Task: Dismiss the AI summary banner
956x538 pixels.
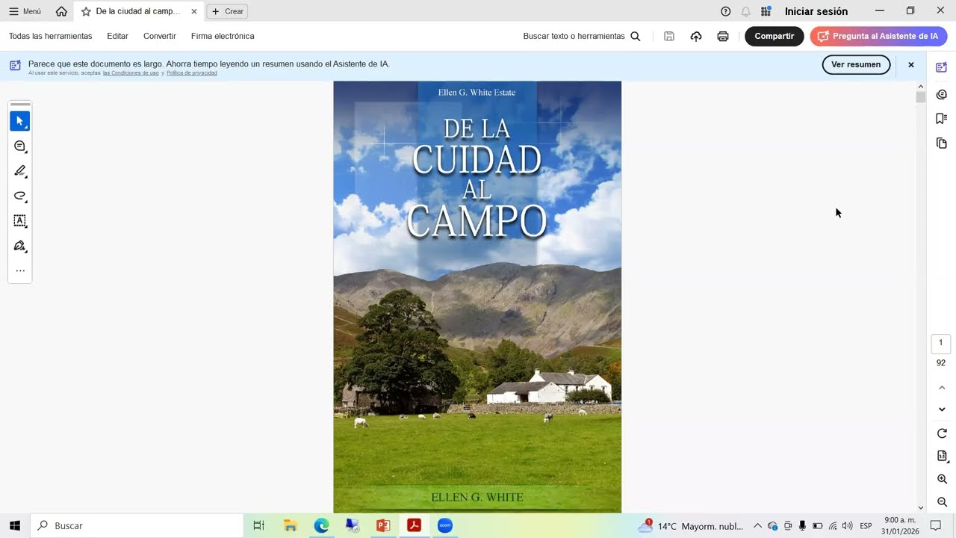Action: pyautogui.click(x=910, y=65)
